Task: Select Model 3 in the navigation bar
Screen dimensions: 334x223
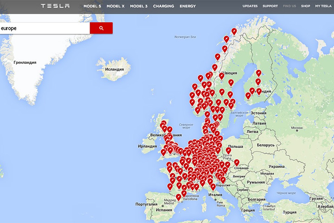Action: click(138, 6)
